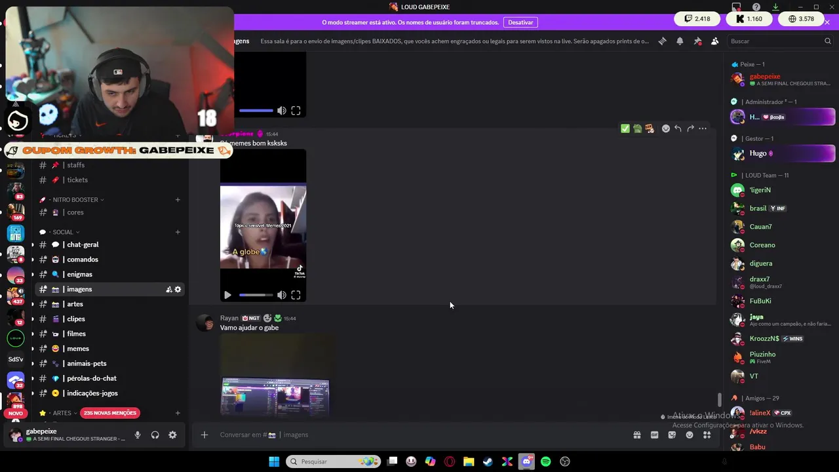Play the A globe meme video
This screenshot has height=472, width=839.
pyautogui.click(x=227, y=295)
